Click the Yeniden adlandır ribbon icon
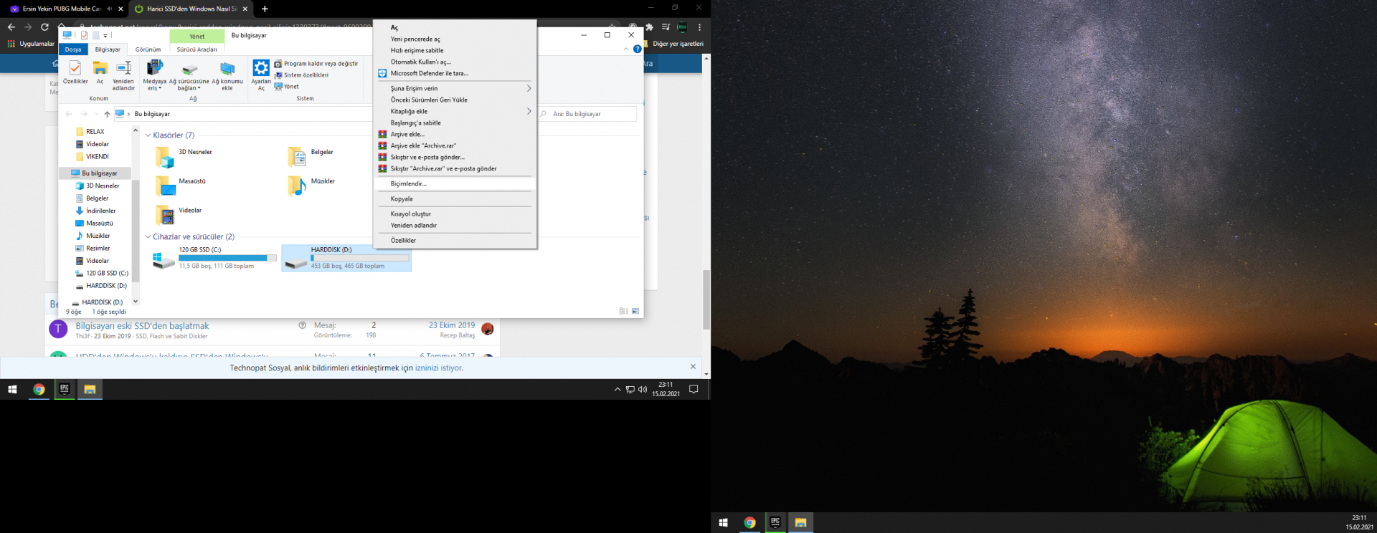The height and width of the screenshot is (533, 1377). (x=123, y=69)
